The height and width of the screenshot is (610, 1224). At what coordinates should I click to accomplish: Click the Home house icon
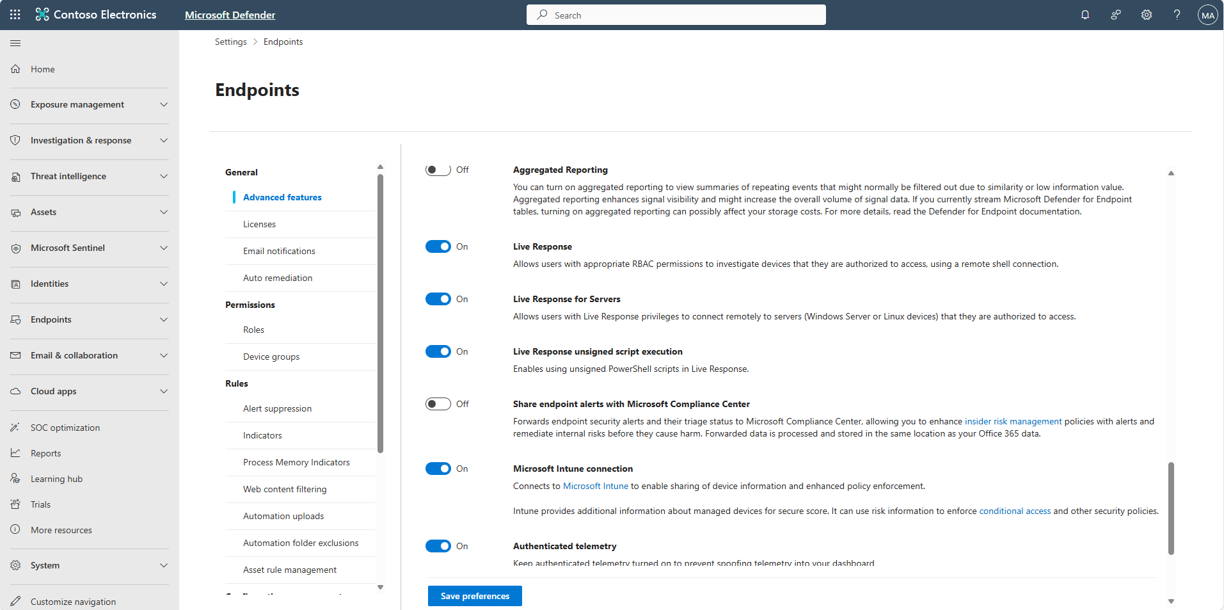click(x=15, y=69)
